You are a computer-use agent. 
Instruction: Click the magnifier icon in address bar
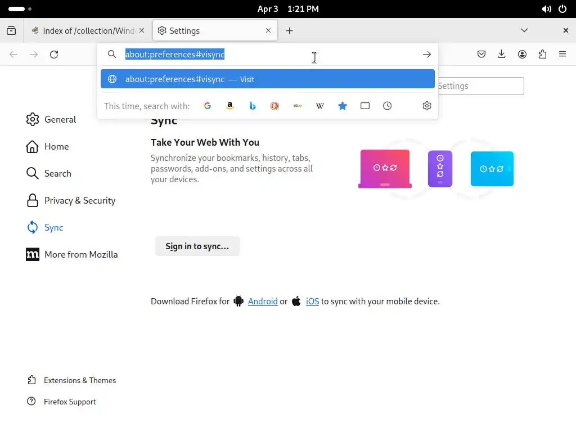(112, 55)
